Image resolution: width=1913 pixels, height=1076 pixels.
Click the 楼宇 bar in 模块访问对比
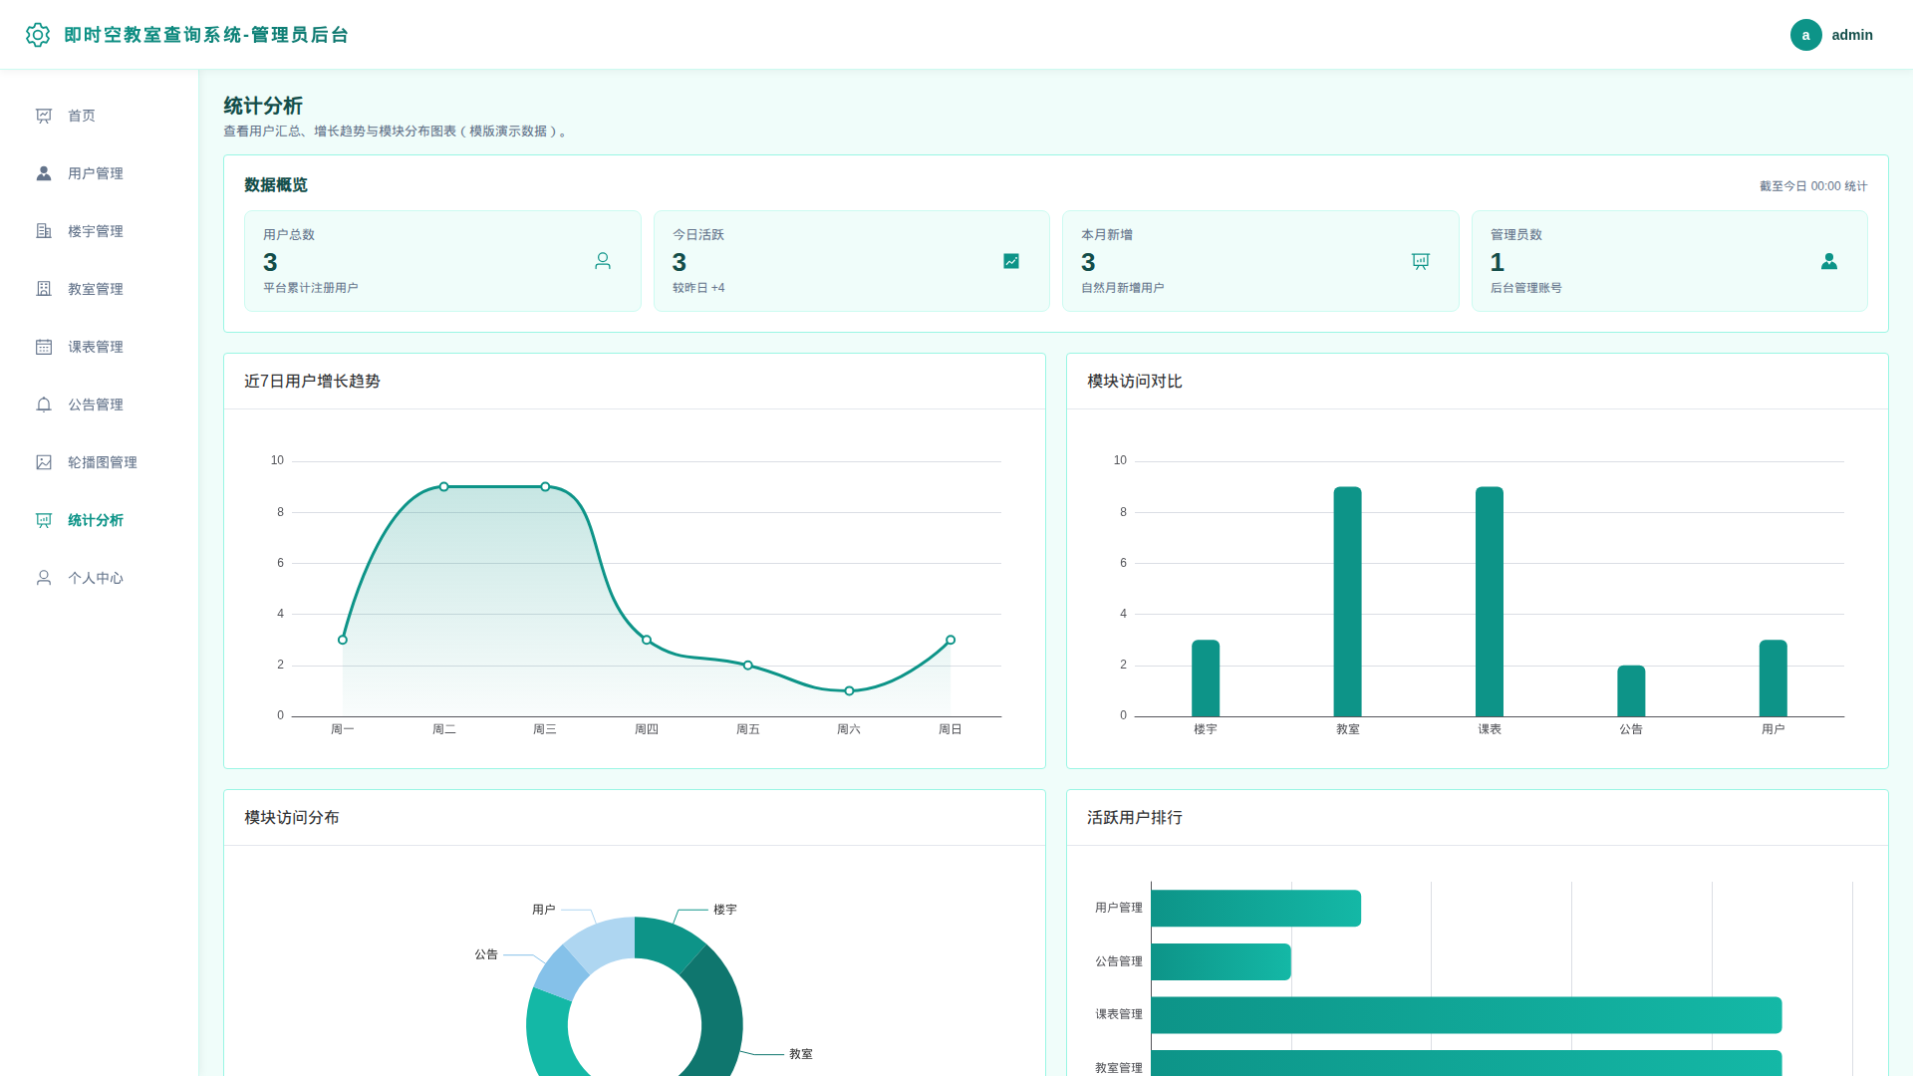click(x=1206, y=678)
